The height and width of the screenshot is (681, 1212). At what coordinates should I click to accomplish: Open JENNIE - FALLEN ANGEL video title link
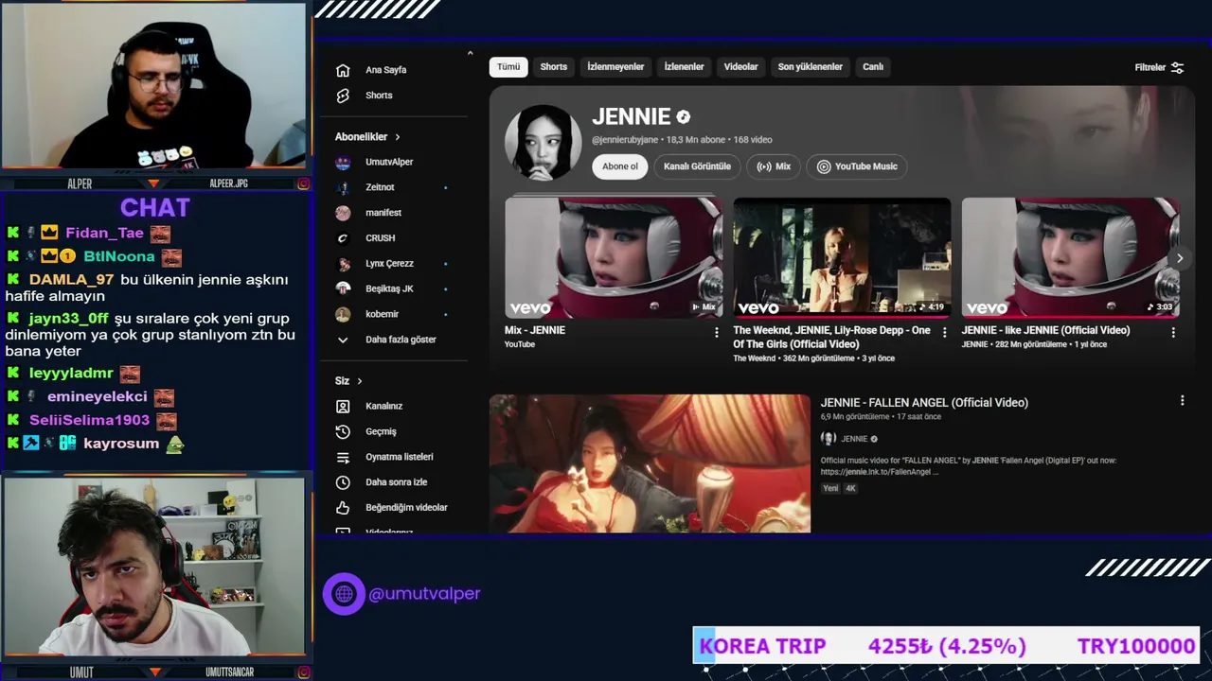(x=924, y=403)
